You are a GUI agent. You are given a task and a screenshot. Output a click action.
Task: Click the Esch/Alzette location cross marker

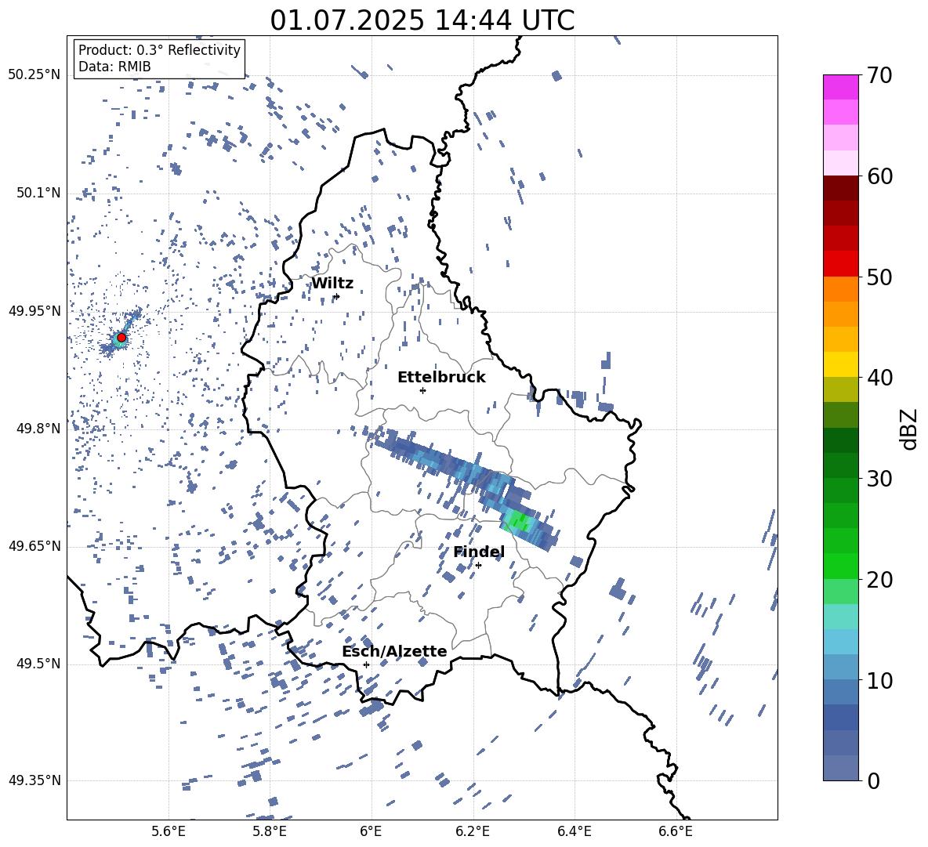point(366,664)
